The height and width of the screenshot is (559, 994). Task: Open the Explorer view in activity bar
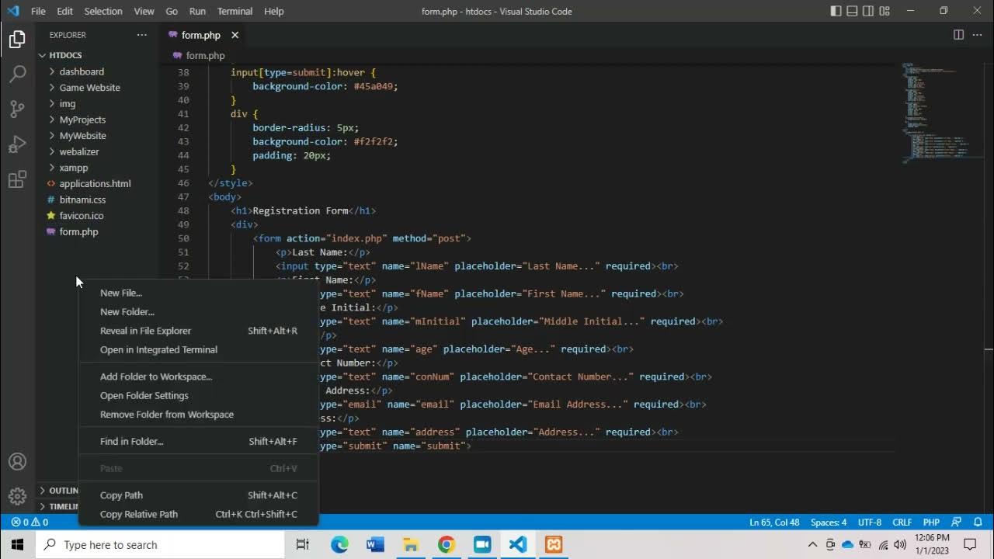[x=17, y=39]
